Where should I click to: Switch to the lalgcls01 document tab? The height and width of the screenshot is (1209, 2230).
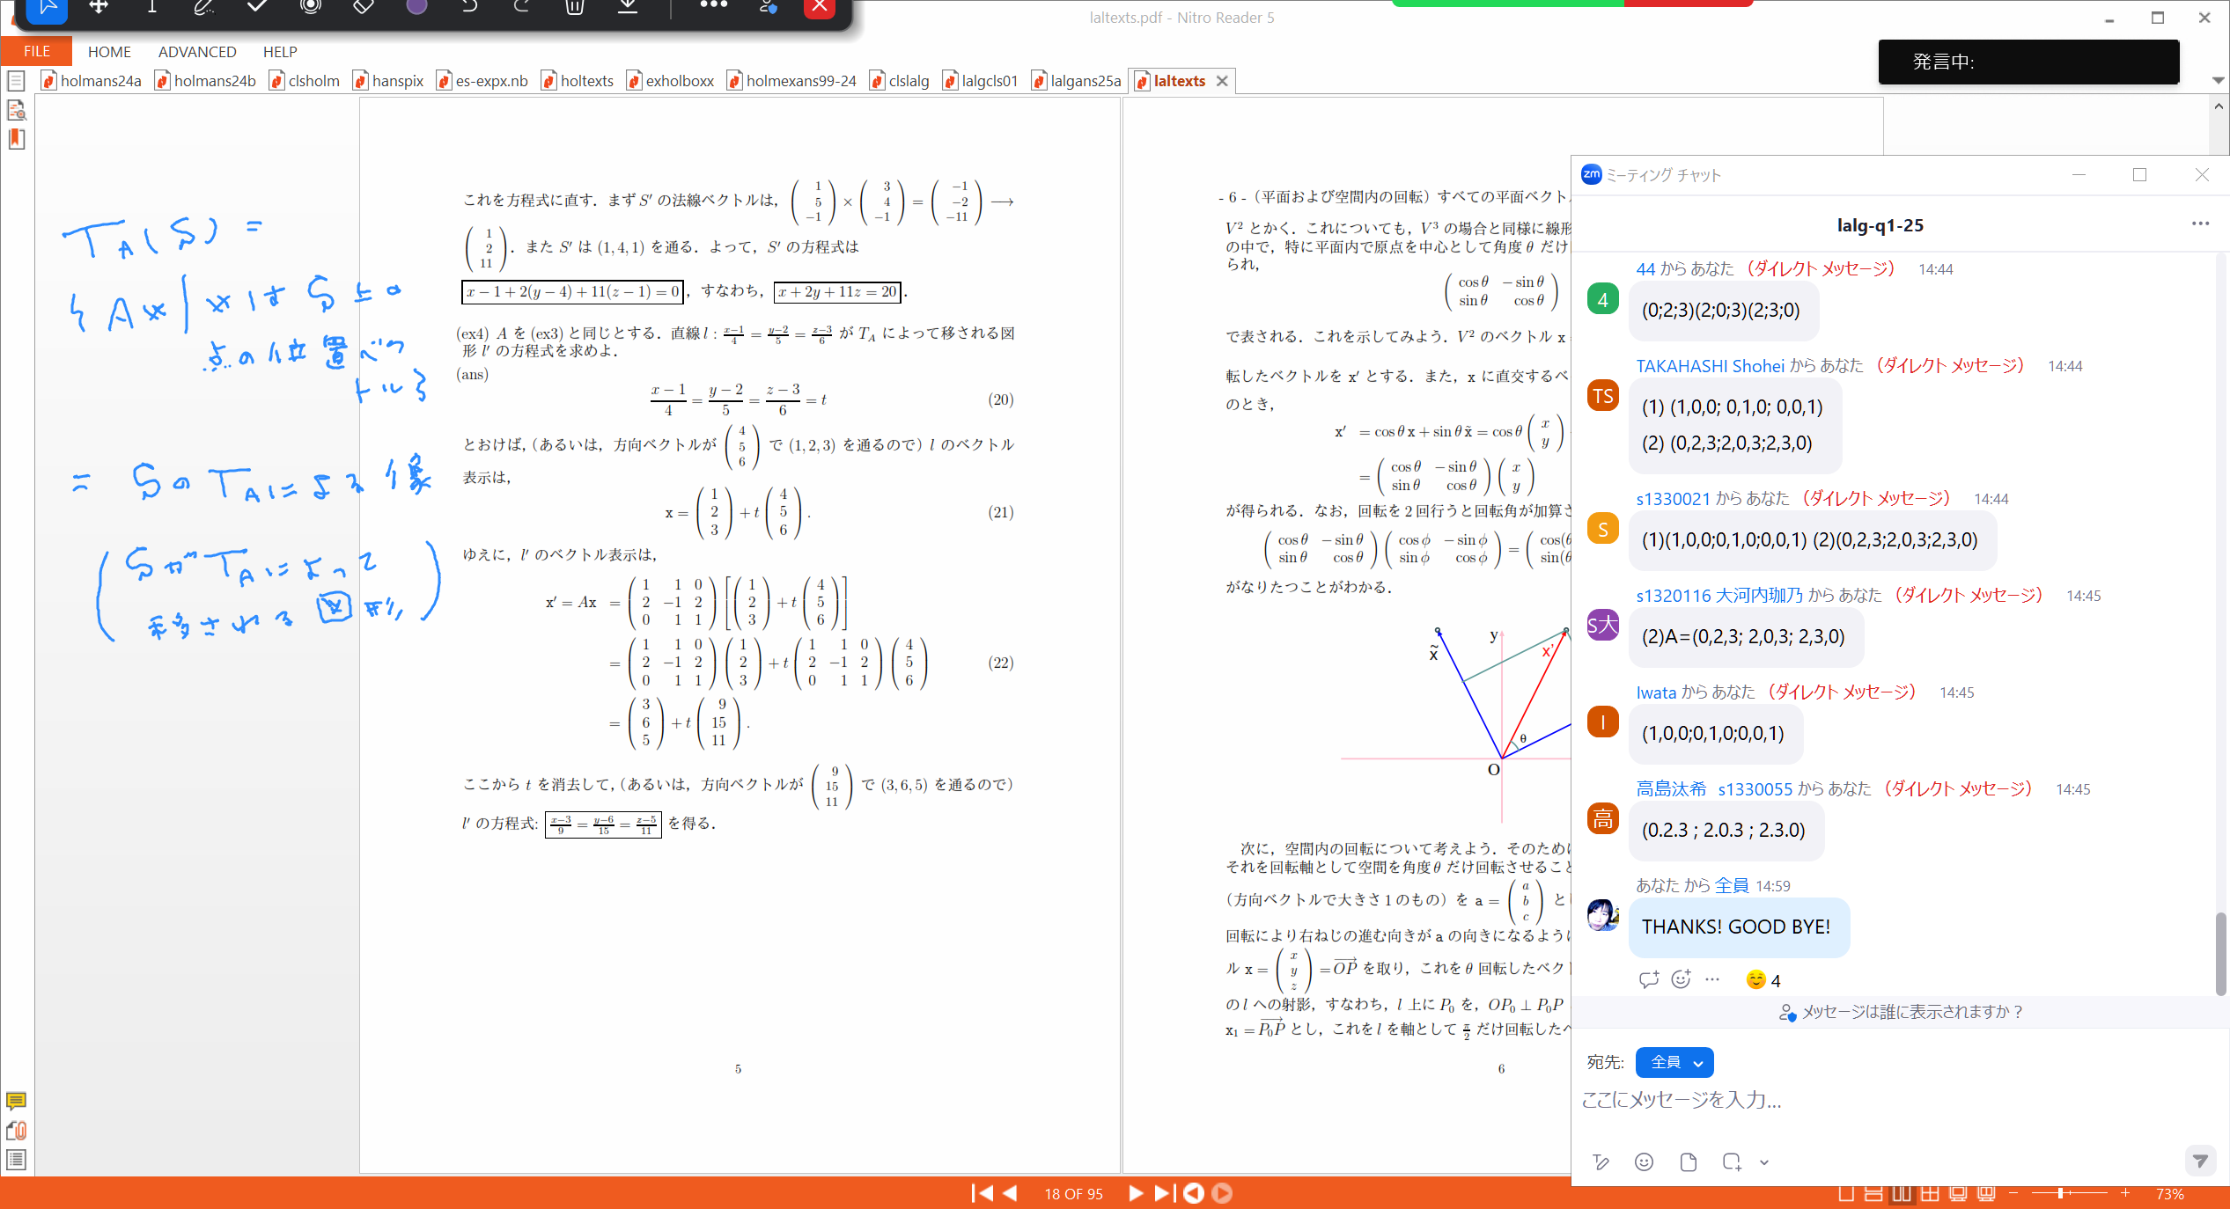click(980, 81)
